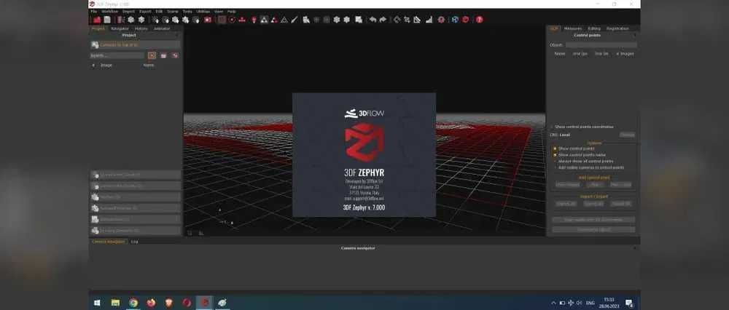The width and height of the screenshot is (729, 310).
Task: Click the staircase chart toolbar icon
Action: click(429, 20)
